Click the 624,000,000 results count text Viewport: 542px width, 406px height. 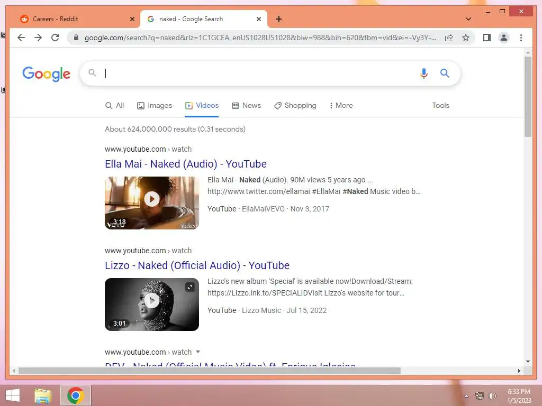tap(175, 129)
